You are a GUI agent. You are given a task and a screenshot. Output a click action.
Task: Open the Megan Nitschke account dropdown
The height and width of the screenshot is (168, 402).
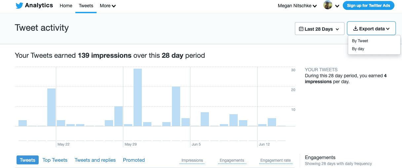(x=297, y=6)
